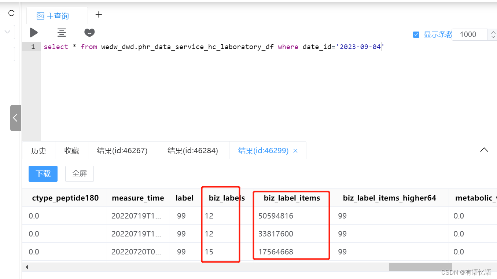The height and width of the screenshot is (279, 497).
Task: Open the left panel dropdown
Action: [7, 32]
